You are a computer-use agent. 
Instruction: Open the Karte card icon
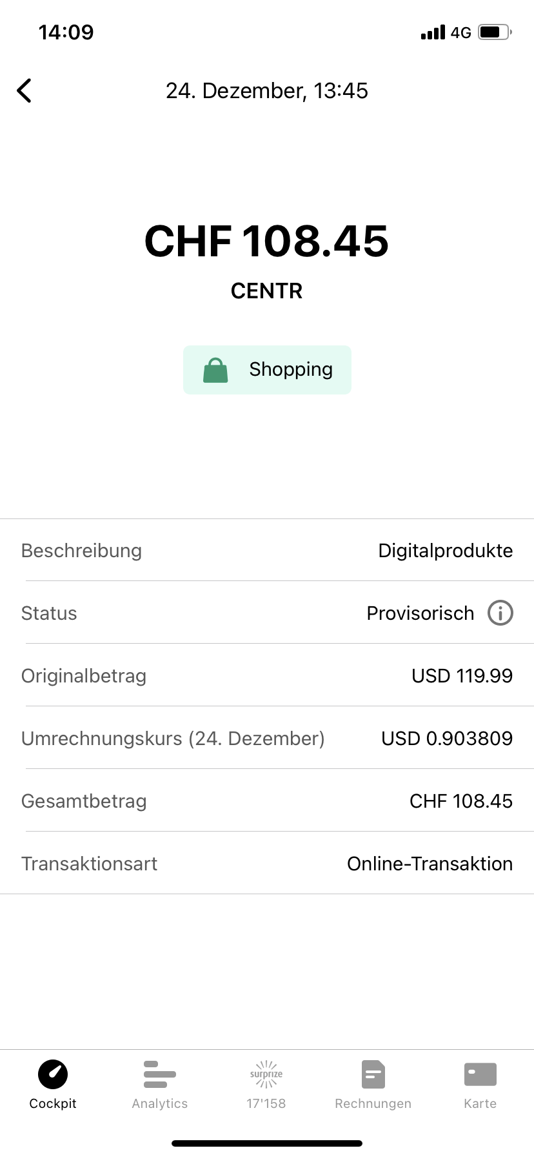pos(480,1074)
